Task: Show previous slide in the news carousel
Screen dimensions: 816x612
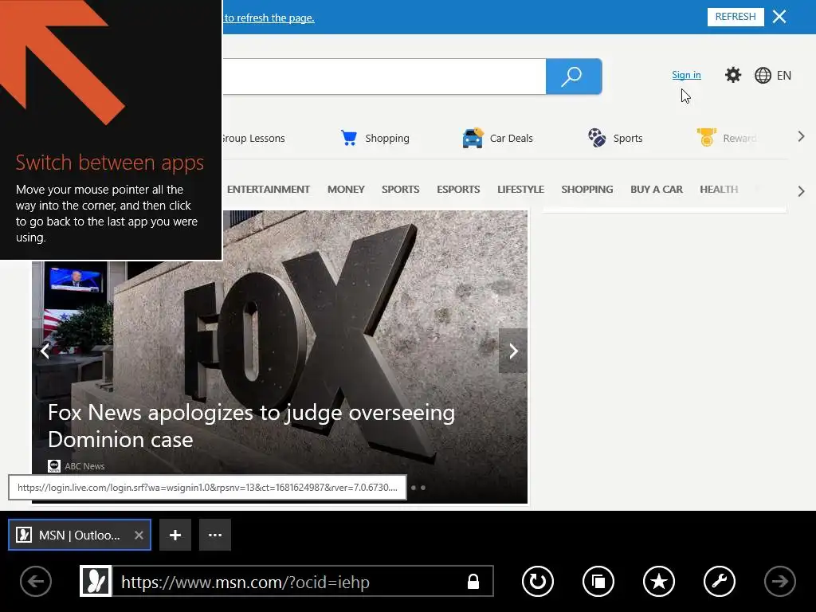Action: coord(45,351)
